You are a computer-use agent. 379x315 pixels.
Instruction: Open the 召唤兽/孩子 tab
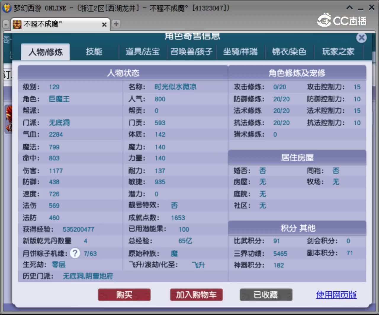tap(192, 52)
